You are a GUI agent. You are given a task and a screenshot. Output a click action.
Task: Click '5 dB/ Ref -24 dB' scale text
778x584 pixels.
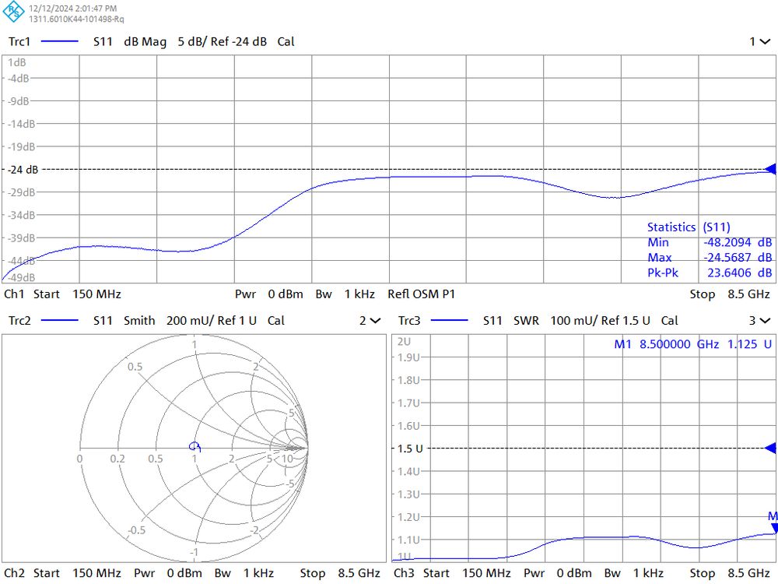pyautogui.click(x=222, y=42)
